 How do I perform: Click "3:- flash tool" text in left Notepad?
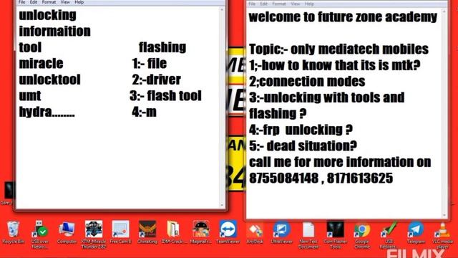pos(165,95)
